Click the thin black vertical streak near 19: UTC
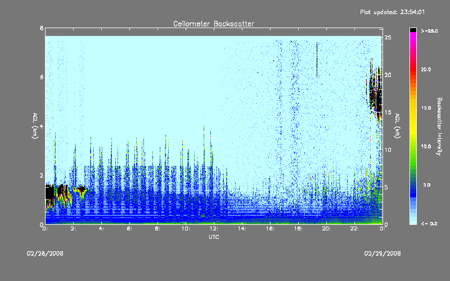 (x=317, y=60)
